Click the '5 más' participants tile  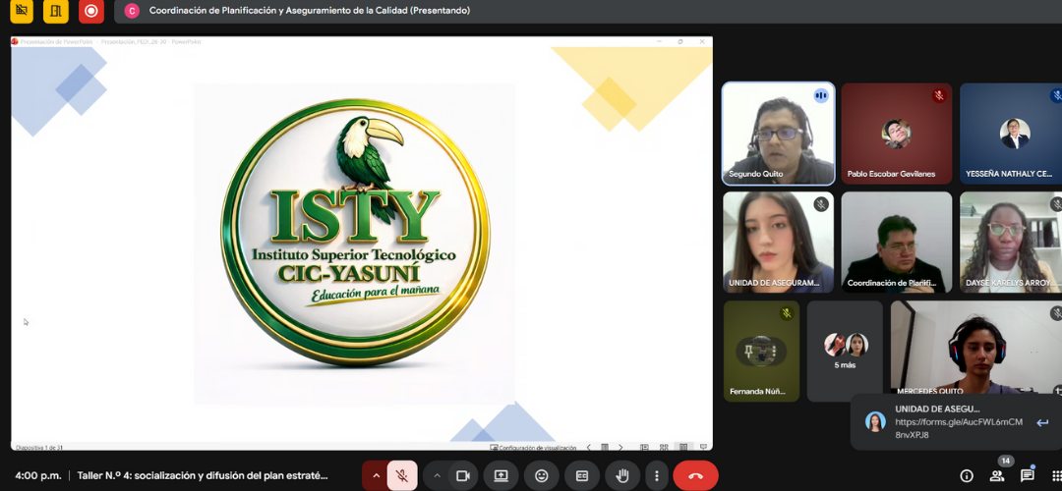(845, 351)
